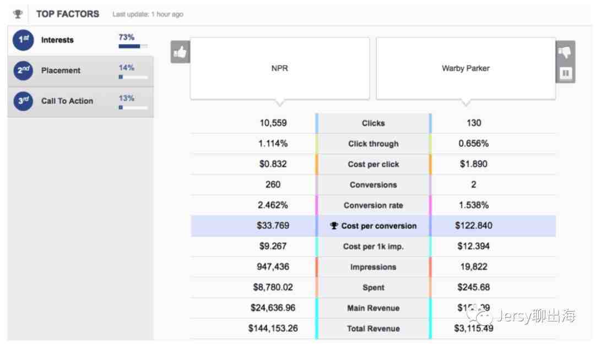The width and height of the screenshot is (595, 344).
Task: Click the NPR conversion rate 2.462%
Action: click(273, 205)
